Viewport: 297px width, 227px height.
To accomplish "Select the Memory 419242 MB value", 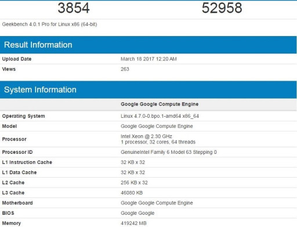I will coord(133,224).
